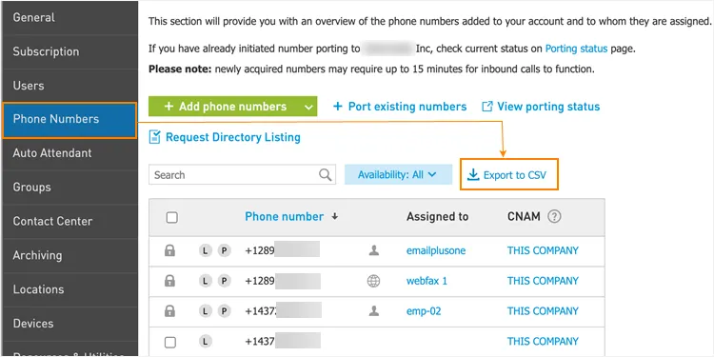This screenshot has height=357, width=714.
Task: Click View porting status link
Action: 548,107
